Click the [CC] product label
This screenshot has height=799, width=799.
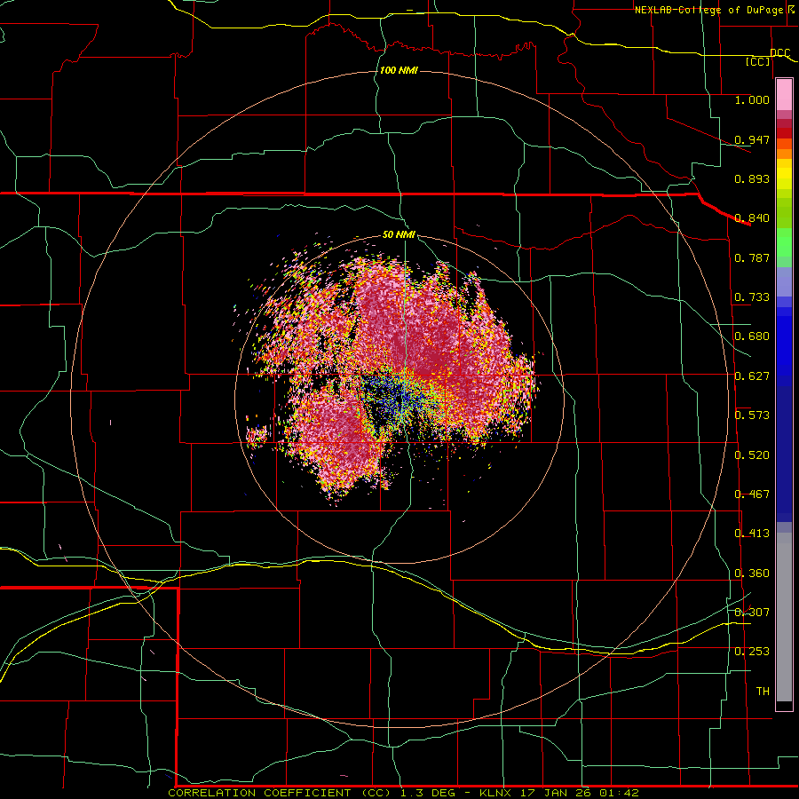(x=758, y=61)
